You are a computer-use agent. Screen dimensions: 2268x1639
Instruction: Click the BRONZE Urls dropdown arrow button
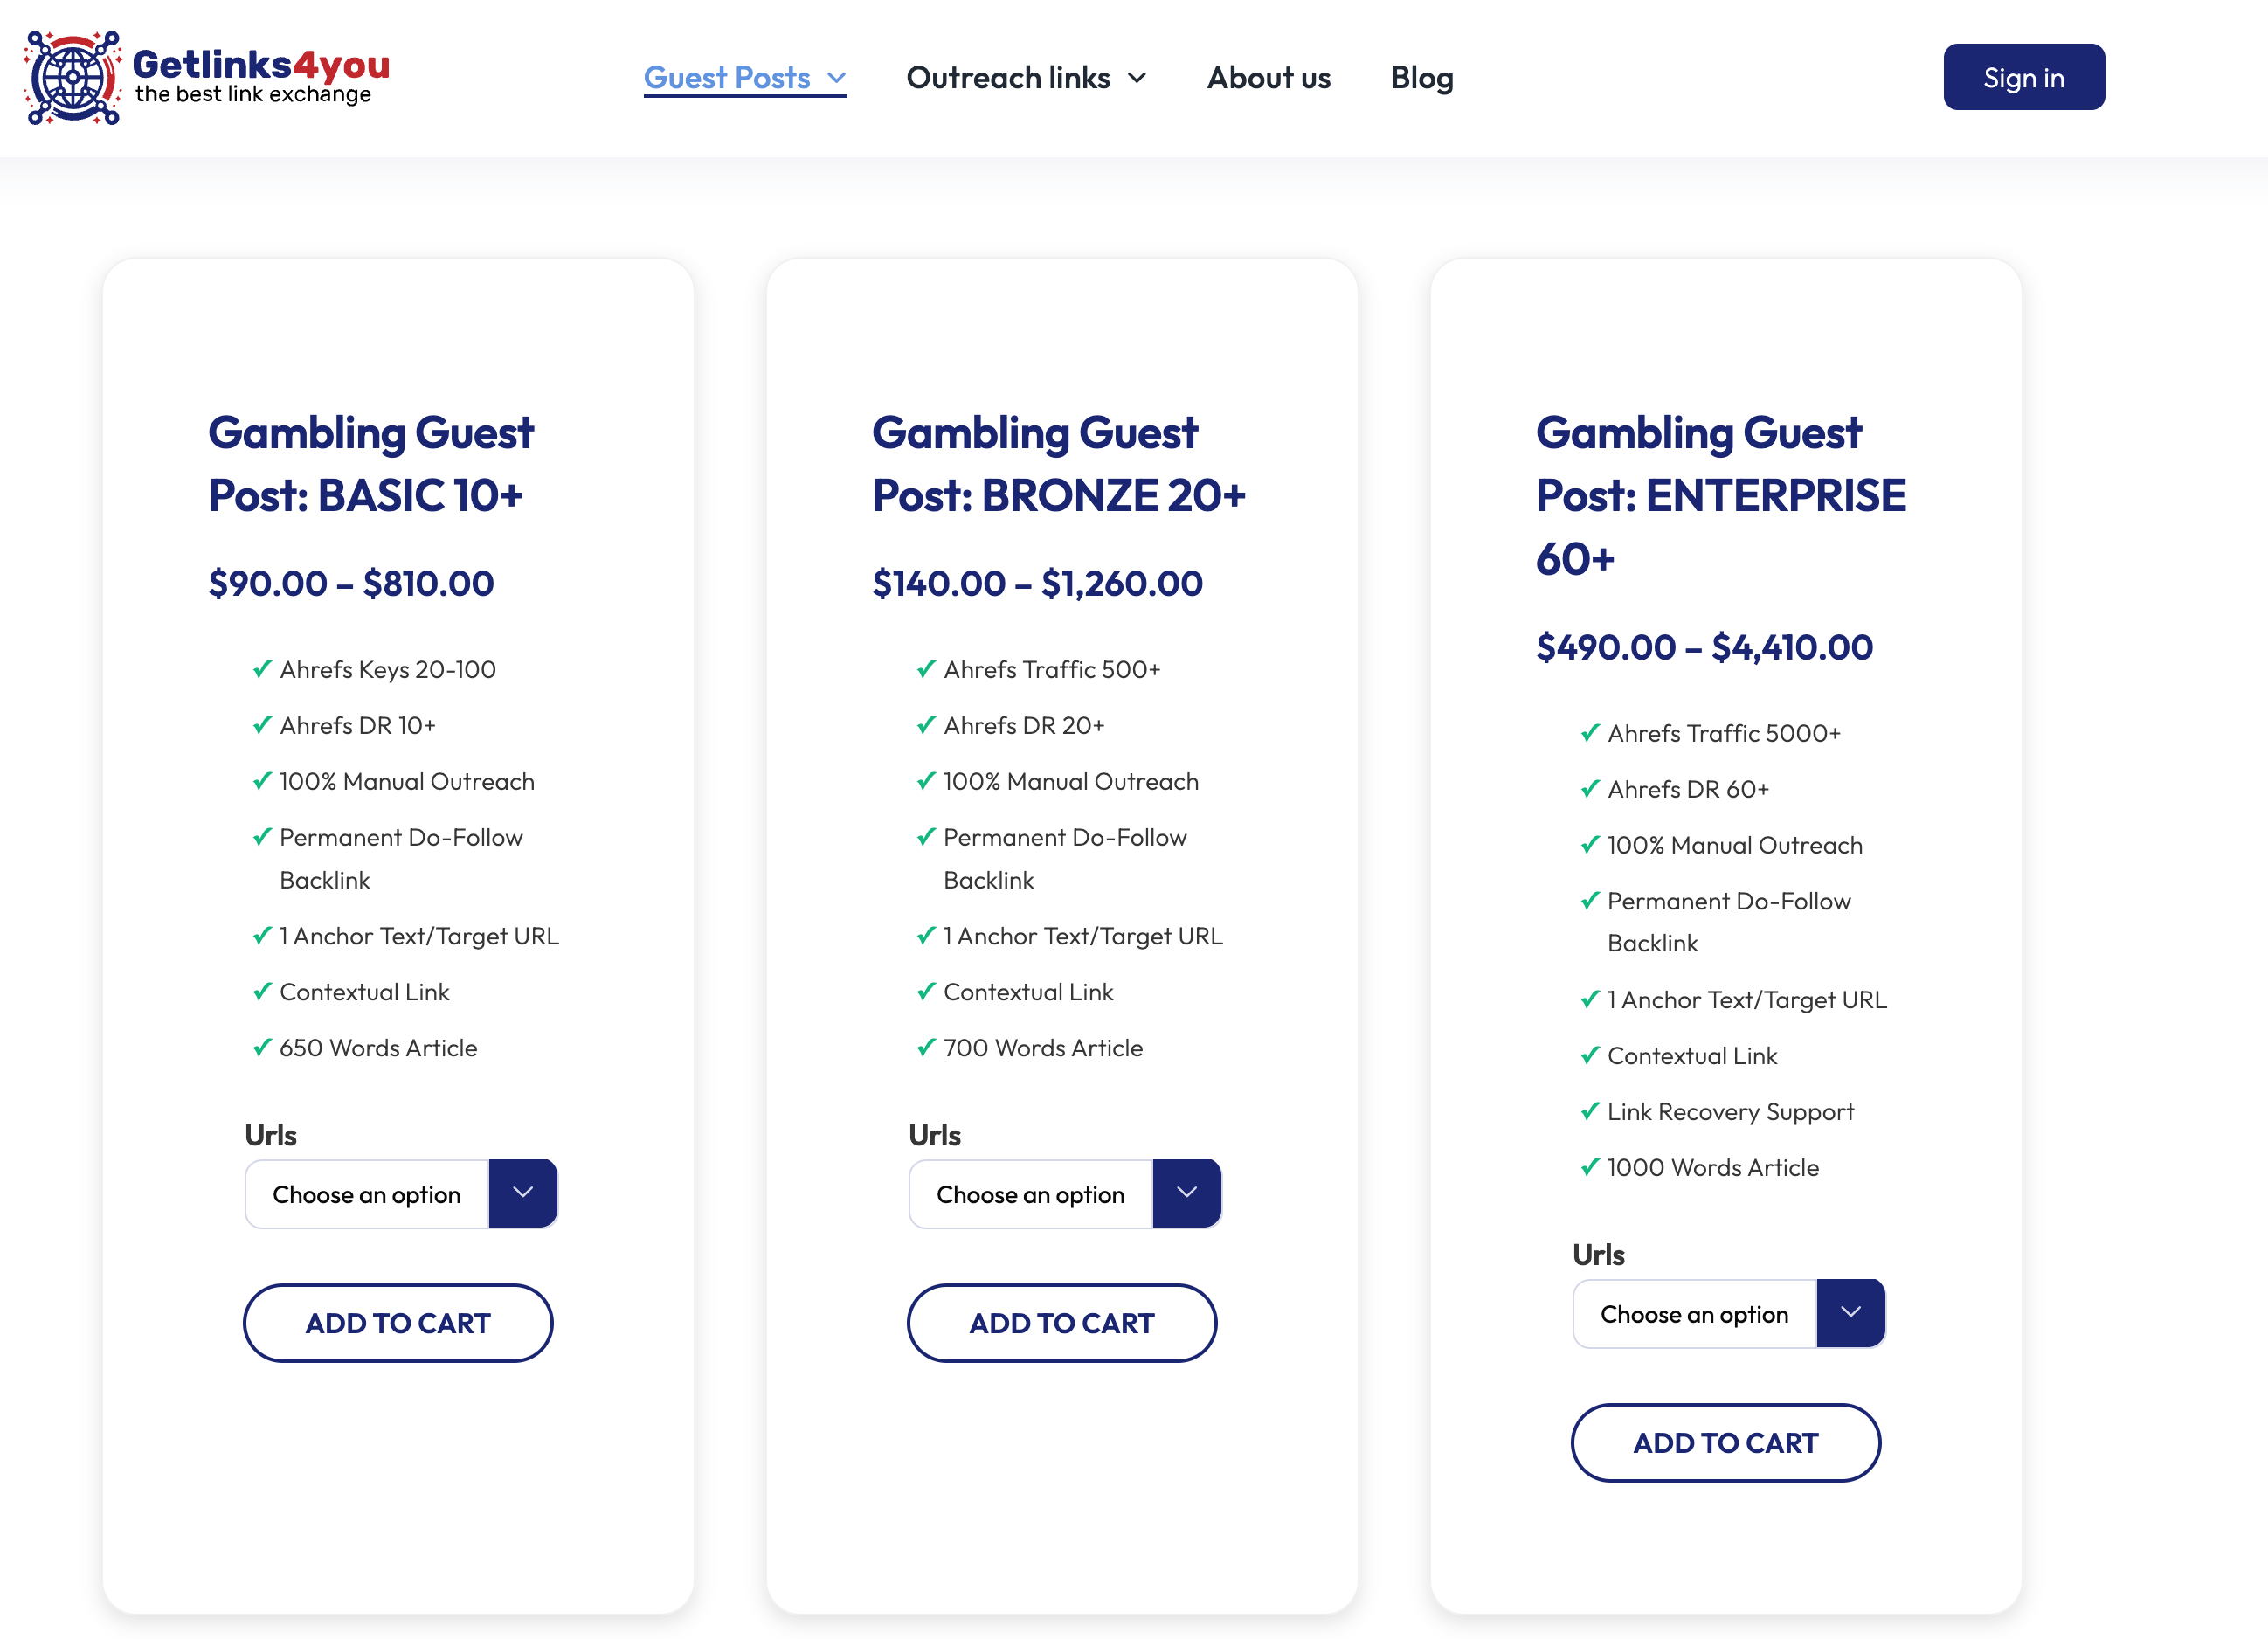(x=1186, y=1192)
